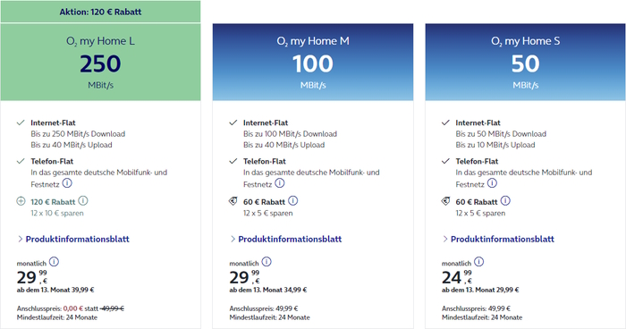Image resolution: width=626 pixels, height=329 pixels.
Task: Click 24,99 € monthly price in Home S
Action: click(x=457, y=277)
